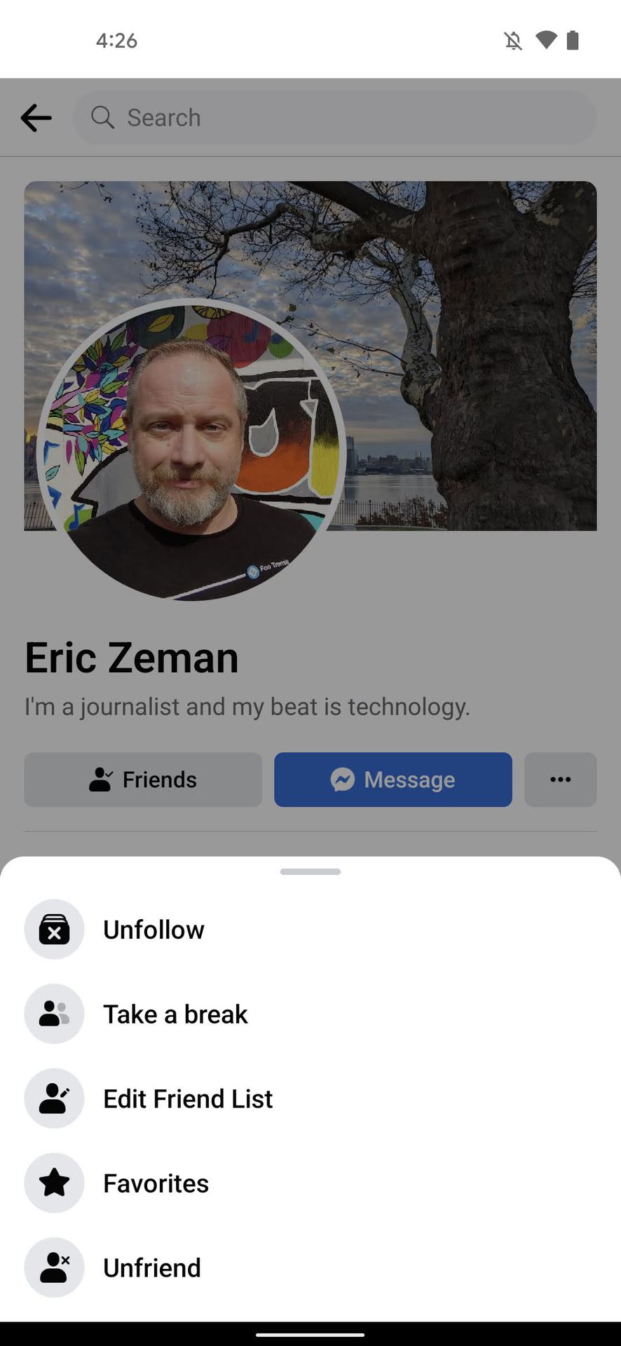Viewport: 621px width, 1346px height.
Task: Focus the Search input field
Action: click(334, 118)
